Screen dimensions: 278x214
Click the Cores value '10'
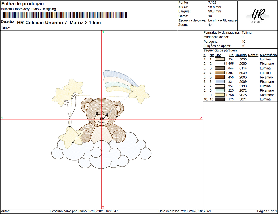(x=210, y=16)
